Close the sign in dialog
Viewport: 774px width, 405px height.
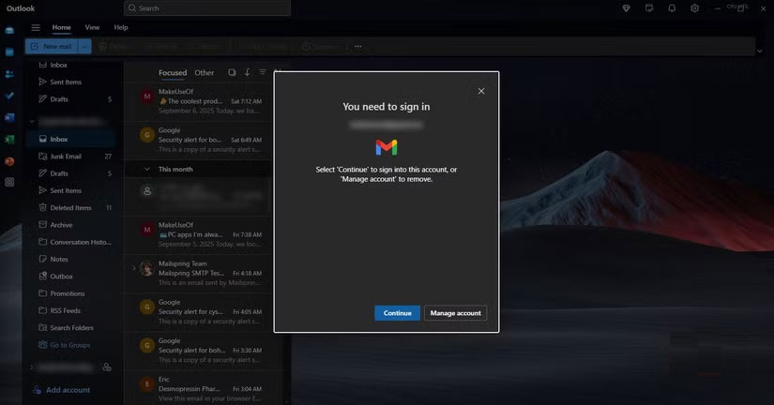[x=481, y=91]
